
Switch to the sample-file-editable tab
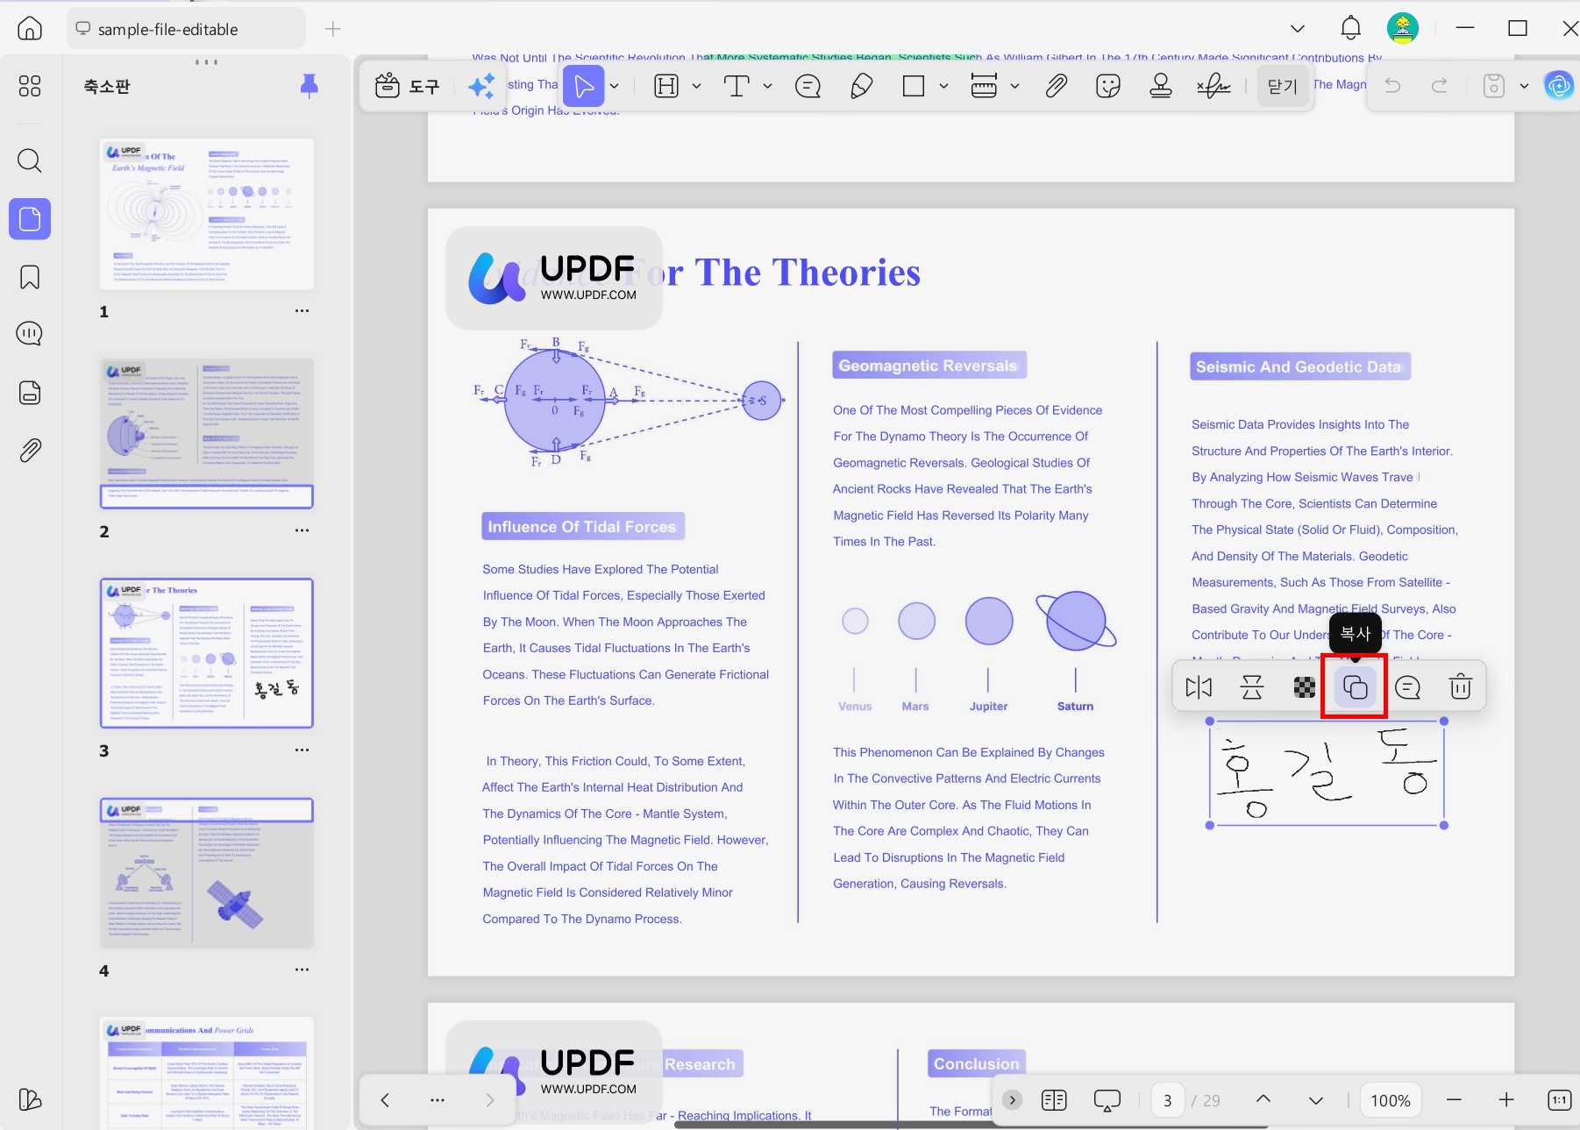(x=186, y=29)
